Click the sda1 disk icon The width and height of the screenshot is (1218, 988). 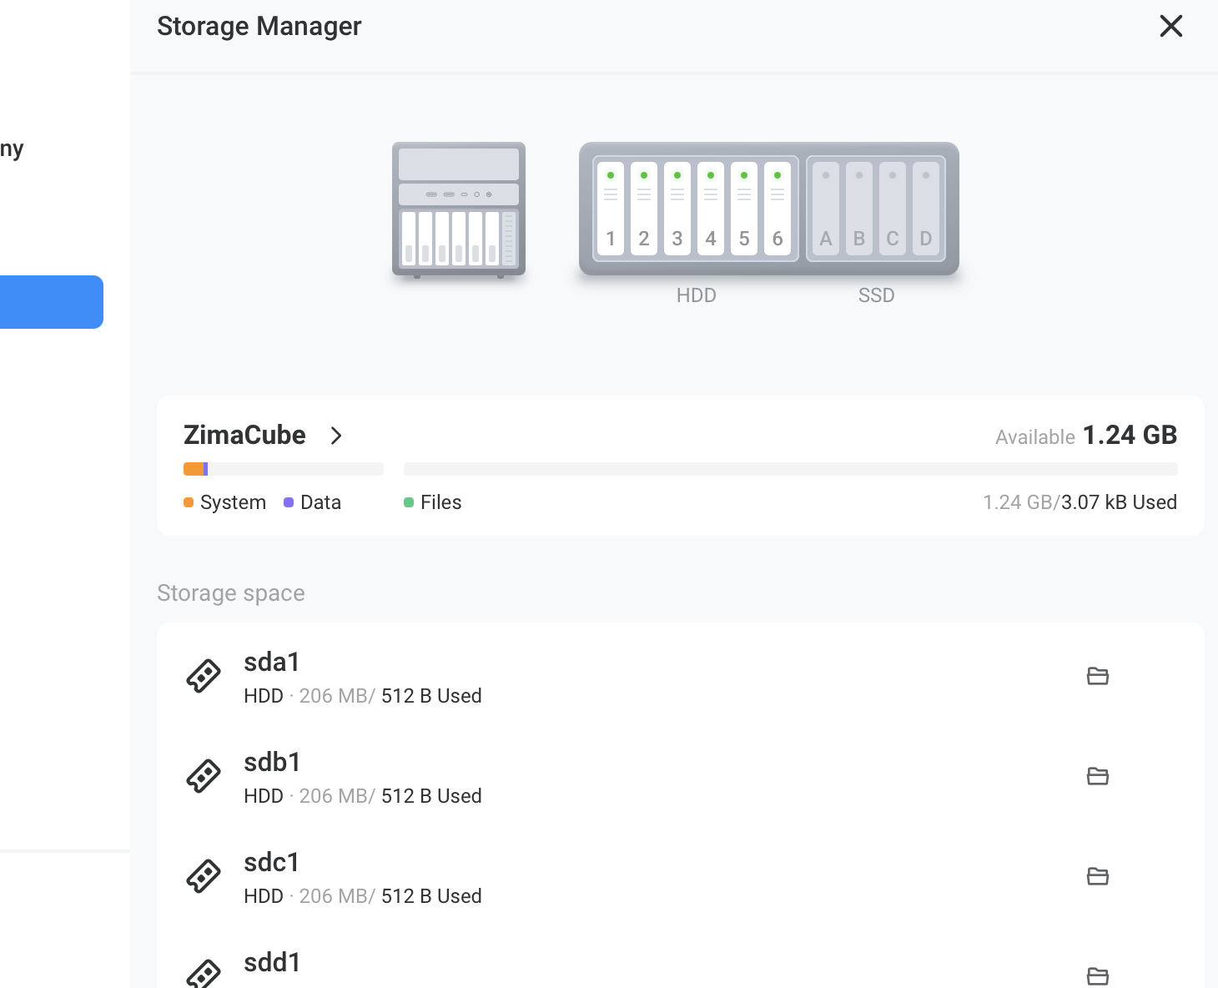(204, 676)
